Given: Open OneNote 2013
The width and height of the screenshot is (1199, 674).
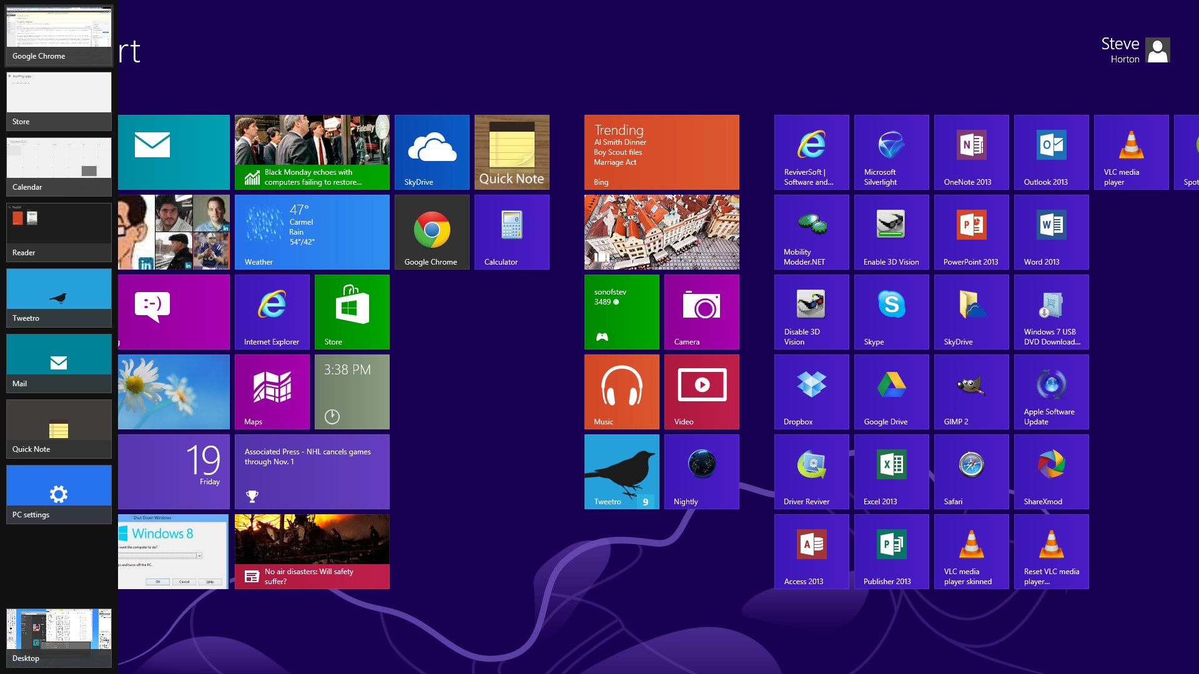Looking at the screenshot, I should pos(972,152).
